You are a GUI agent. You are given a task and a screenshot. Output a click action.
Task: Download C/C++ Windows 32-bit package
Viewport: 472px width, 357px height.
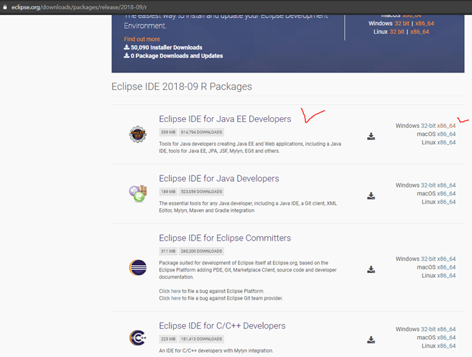(x=428, y=329)
